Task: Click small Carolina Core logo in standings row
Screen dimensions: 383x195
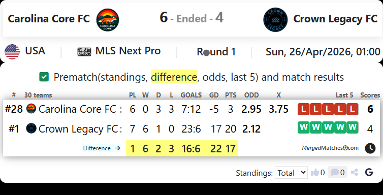Action: (x=31, y=109)
